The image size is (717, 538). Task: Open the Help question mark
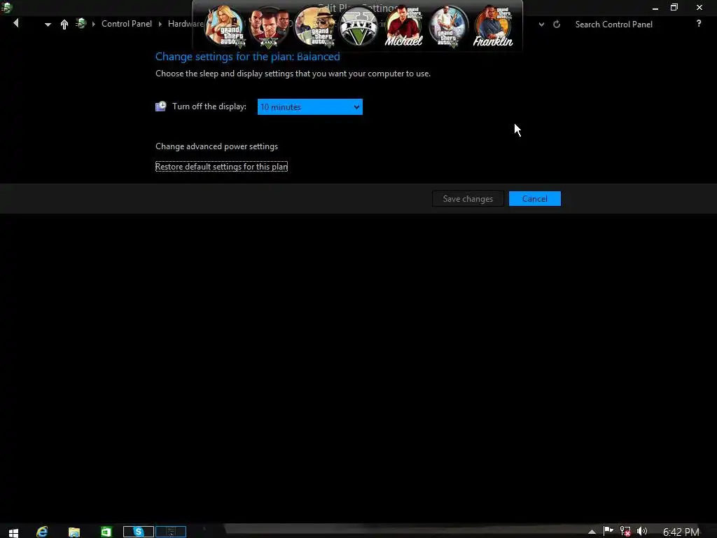(x=699, y=23)
